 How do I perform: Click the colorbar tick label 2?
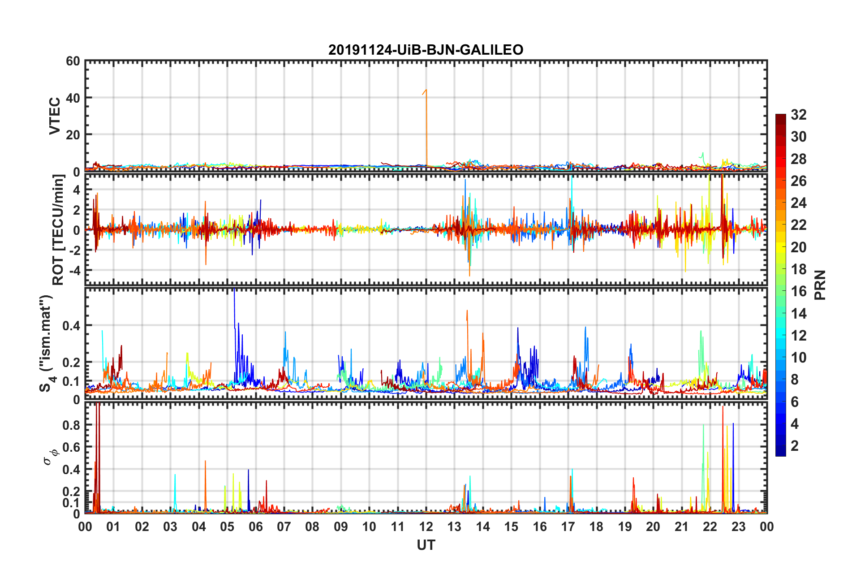click(x=795, y=445)
